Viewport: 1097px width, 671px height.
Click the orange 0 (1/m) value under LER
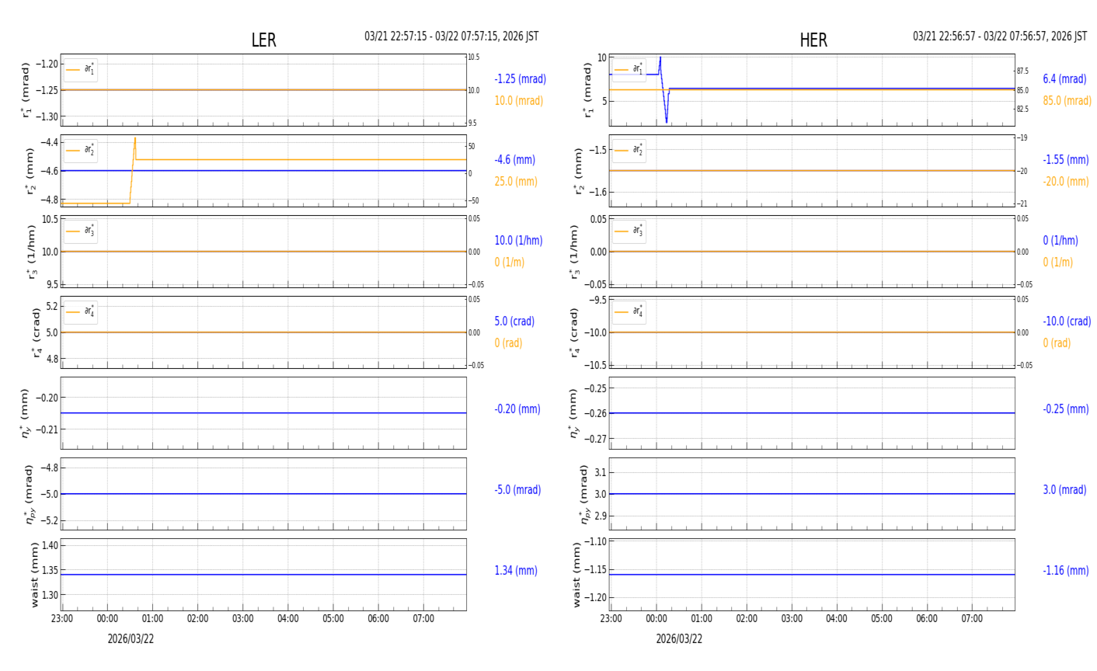(x=510, y=262)
